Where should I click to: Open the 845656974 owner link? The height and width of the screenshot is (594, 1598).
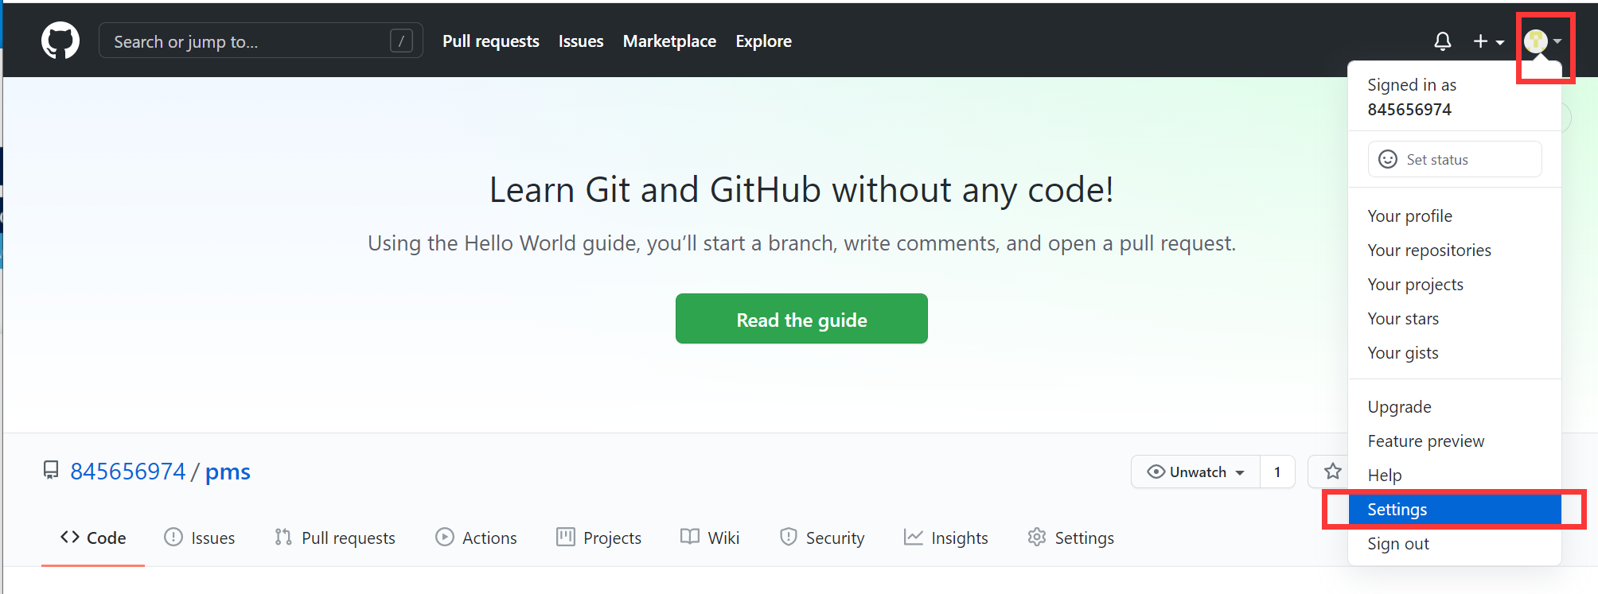(x=127, y=472)
